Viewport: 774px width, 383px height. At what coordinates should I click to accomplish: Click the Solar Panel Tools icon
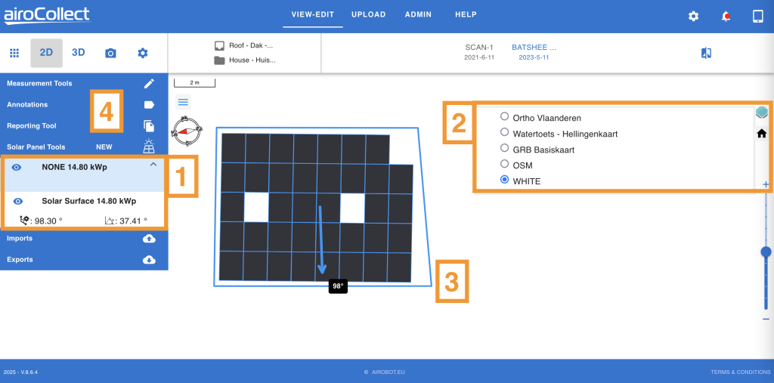tap(149, 147)
